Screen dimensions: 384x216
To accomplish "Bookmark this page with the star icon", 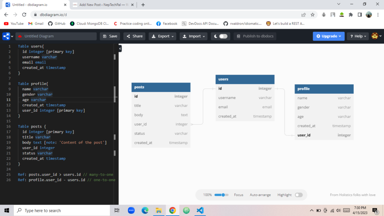I will coord(313,15).
